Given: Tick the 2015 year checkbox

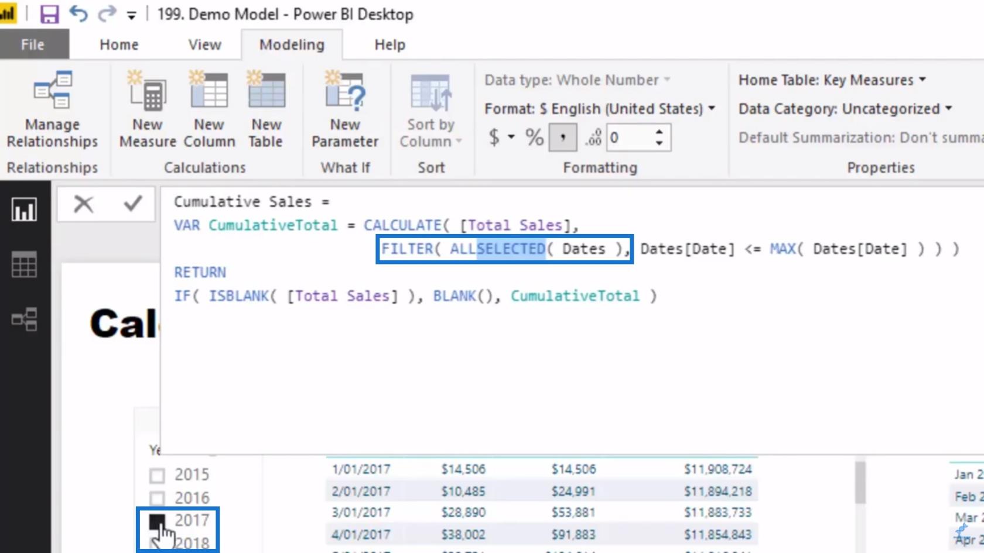Looking at the screenshot, I should click(x=157, y=475).
